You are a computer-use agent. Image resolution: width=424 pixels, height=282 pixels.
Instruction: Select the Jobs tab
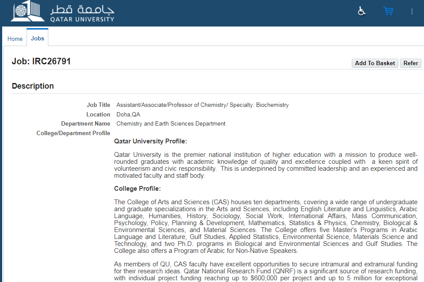click(x=37, y=38)
